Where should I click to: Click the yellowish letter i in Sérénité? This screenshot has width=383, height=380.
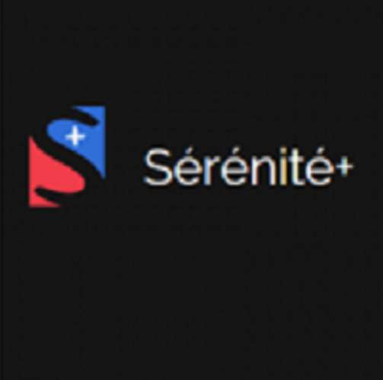(285, 167)
